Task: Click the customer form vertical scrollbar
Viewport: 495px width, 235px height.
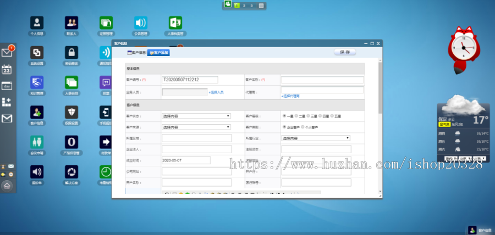Action: click(380, 88)
